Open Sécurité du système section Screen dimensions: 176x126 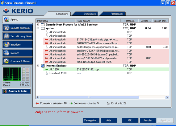tap(18, 36)
